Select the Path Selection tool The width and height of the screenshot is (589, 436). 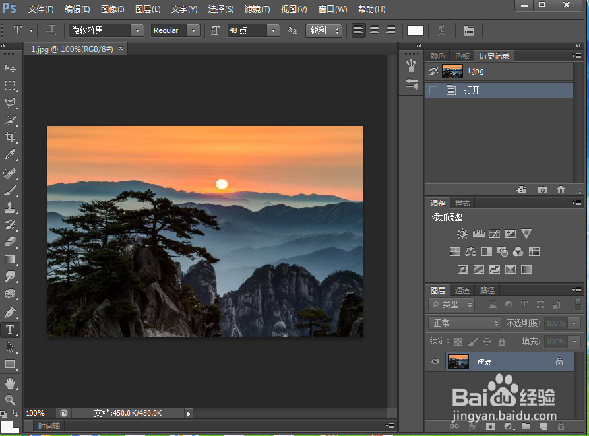point(10,347)
